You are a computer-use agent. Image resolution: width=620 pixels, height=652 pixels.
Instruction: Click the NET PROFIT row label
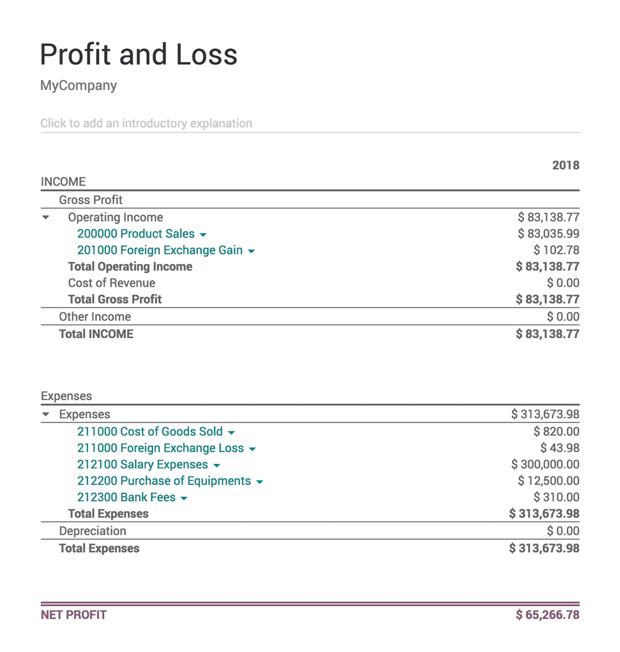pyautogui.click(x=73, y=615)
